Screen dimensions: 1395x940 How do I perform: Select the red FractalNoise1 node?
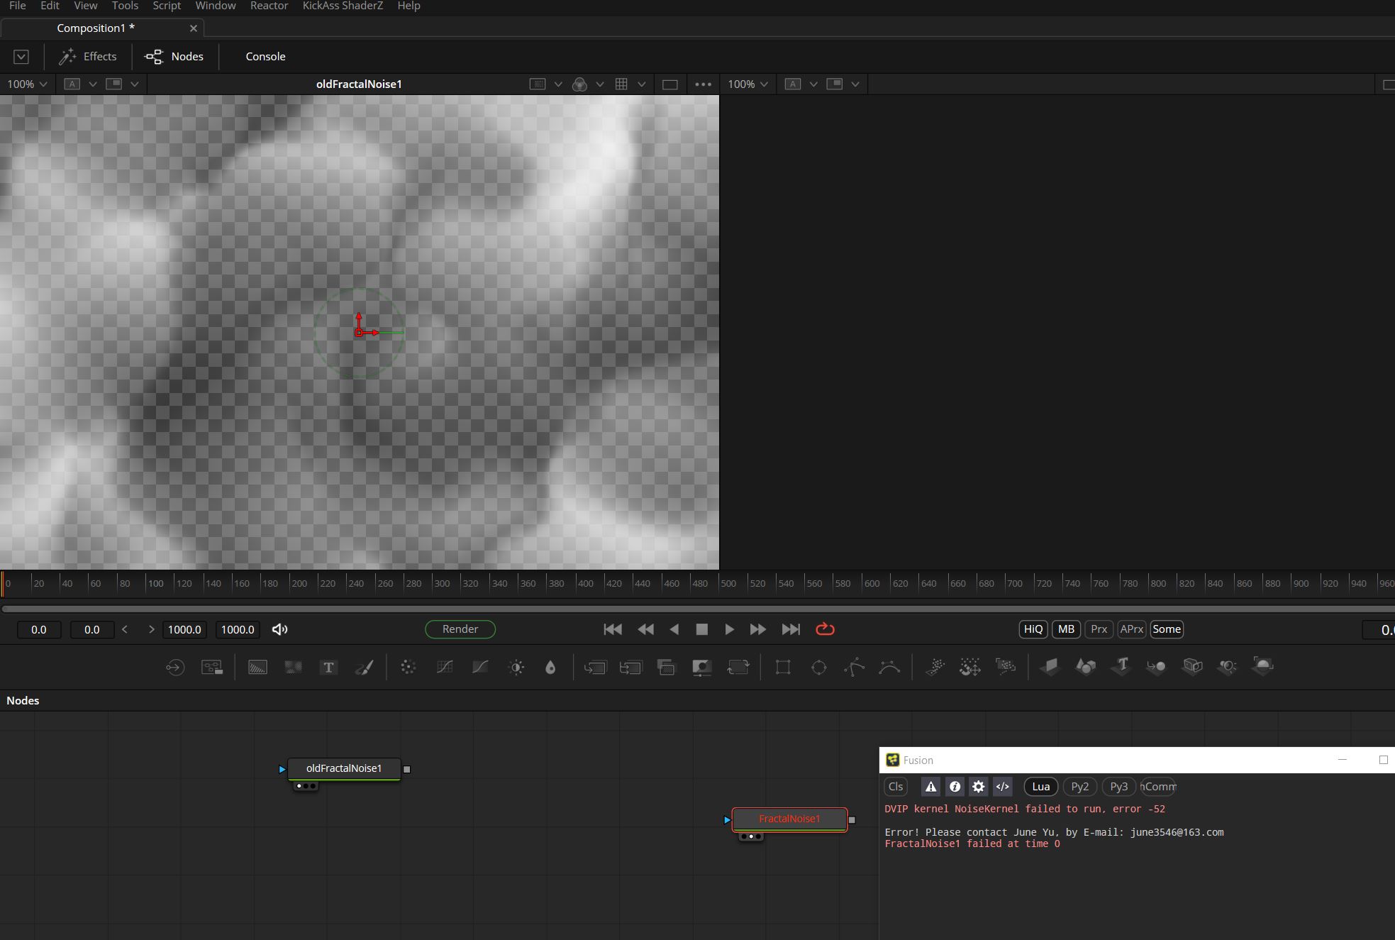(x=789, y=819)
